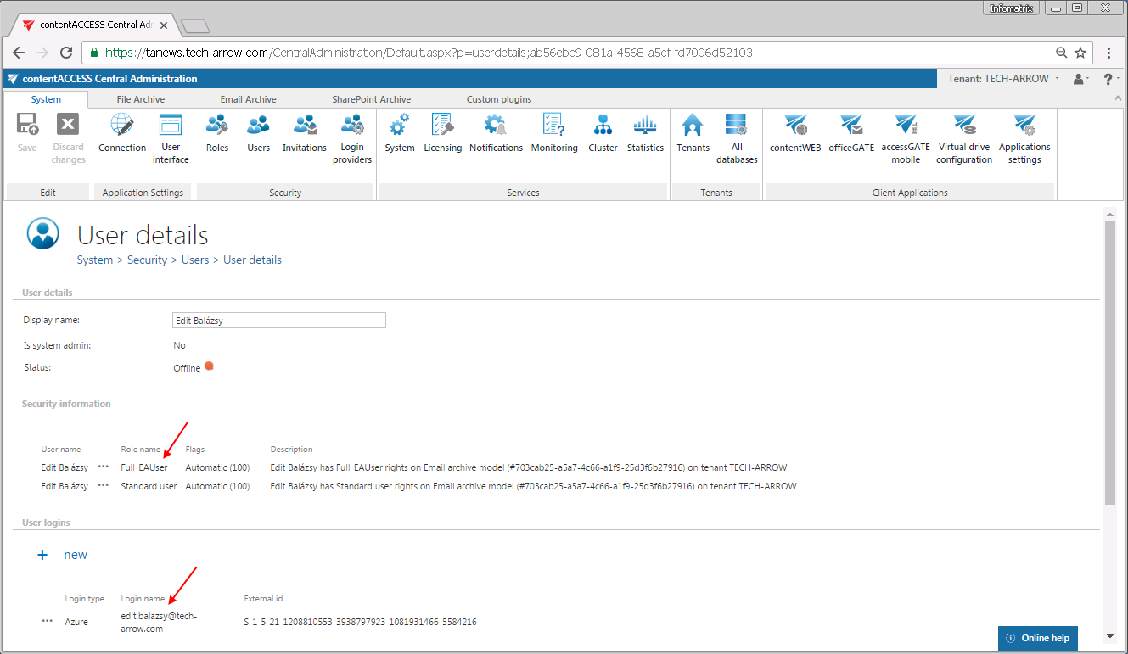Click the Offline status text

pos(187,368)
